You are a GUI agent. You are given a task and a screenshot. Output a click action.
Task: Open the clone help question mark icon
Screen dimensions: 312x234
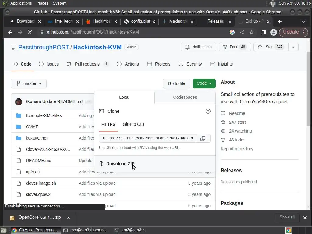tap(208, 111)
